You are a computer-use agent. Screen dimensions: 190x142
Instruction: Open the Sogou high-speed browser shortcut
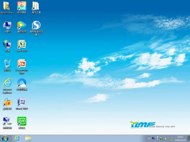click(36, 25)
